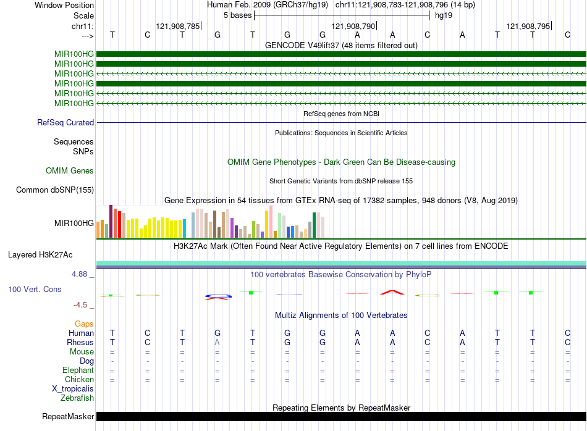
Task: Click the -4.5 PhyloP lower scale value
Action: click(80, 305)
